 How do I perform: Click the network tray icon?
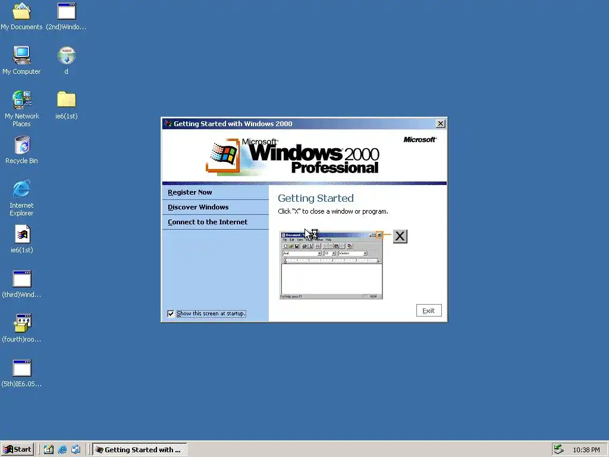(558, 449)
